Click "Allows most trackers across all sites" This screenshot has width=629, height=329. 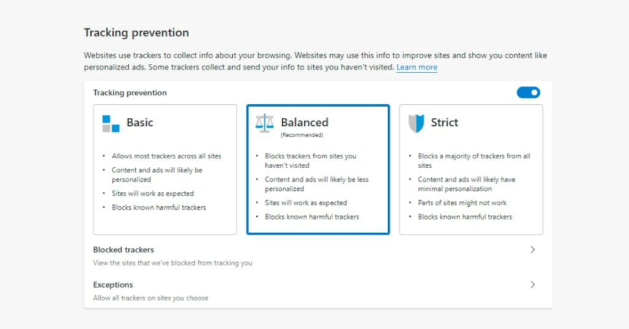[x=166, y=156]
